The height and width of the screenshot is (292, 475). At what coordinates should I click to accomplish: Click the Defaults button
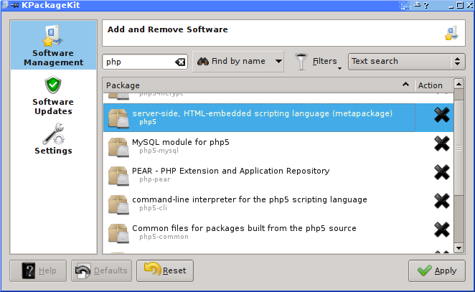101,270
